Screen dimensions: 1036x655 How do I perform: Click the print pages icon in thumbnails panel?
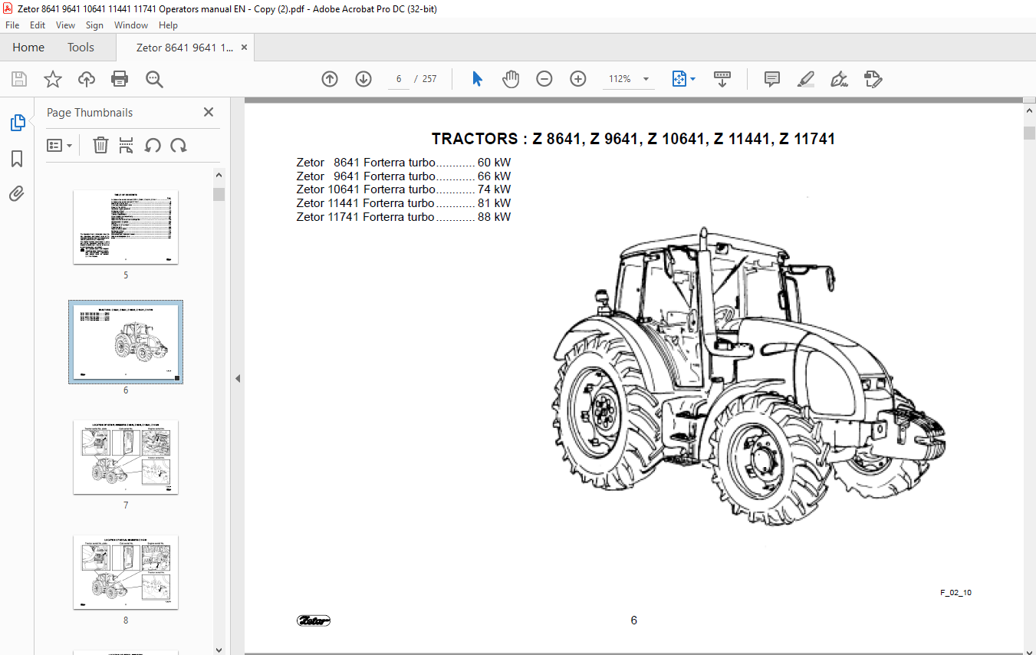pos(127,145)
